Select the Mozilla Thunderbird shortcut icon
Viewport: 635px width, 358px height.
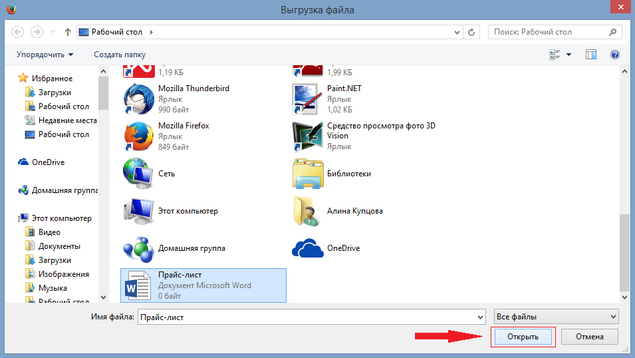click(138, 98)
